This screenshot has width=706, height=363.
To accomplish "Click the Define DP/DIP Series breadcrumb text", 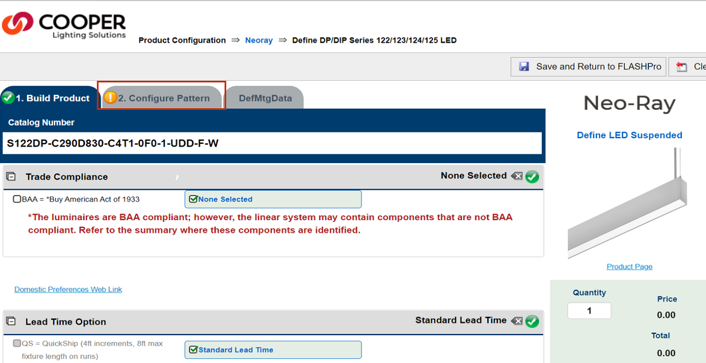I will (374, 40).
